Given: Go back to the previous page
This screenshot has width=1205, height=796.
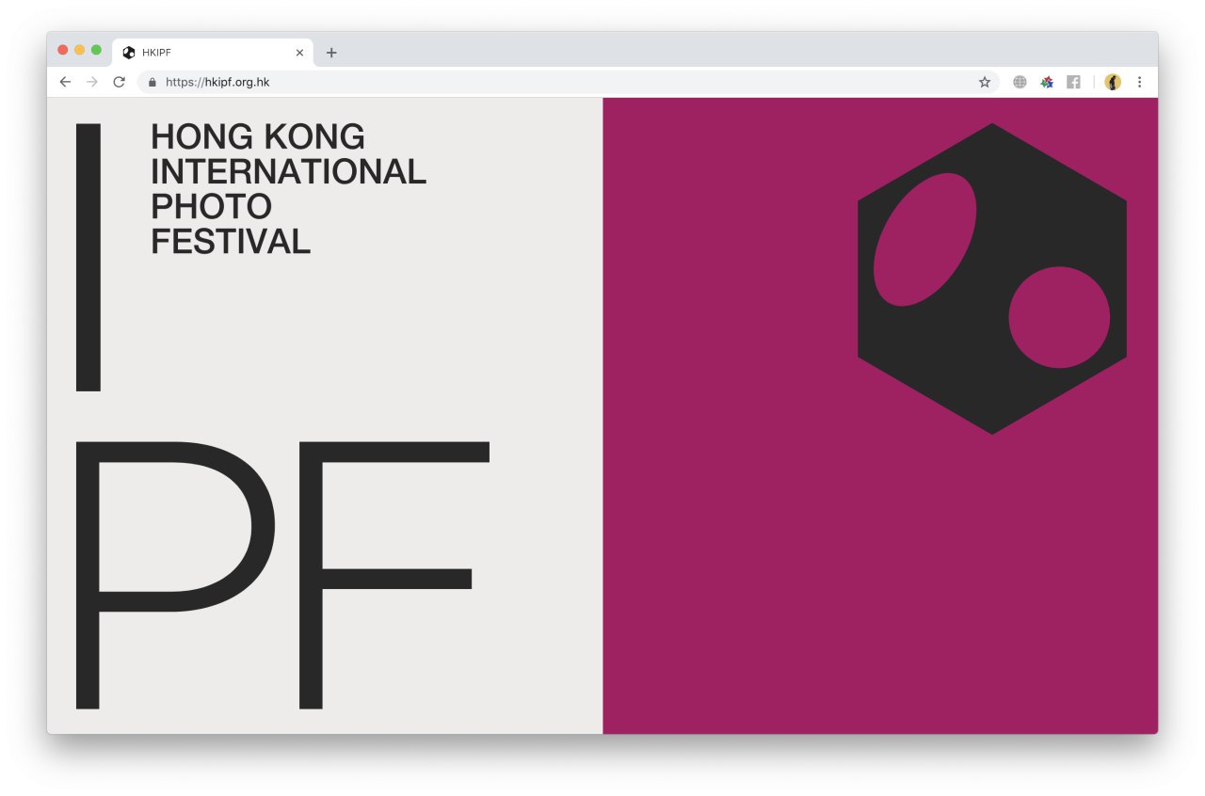Looking at the screenshot, I should click(65, 82).
